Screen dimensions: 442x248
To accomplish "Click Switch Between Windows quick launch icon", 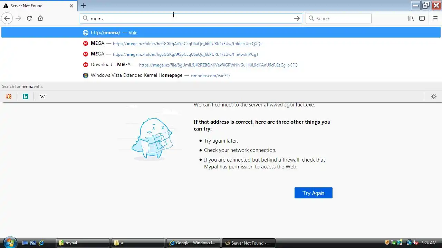I will [33, 243].
